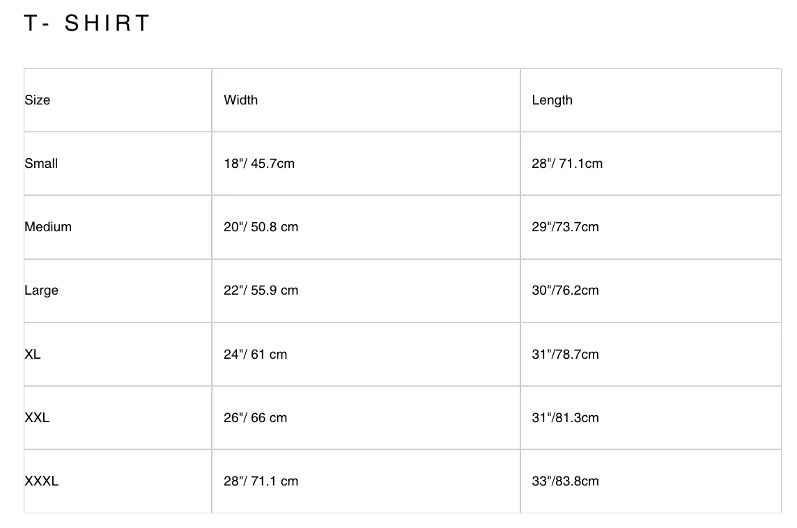Click the Large size row label
Screen dimensions: 797x528
41,290
